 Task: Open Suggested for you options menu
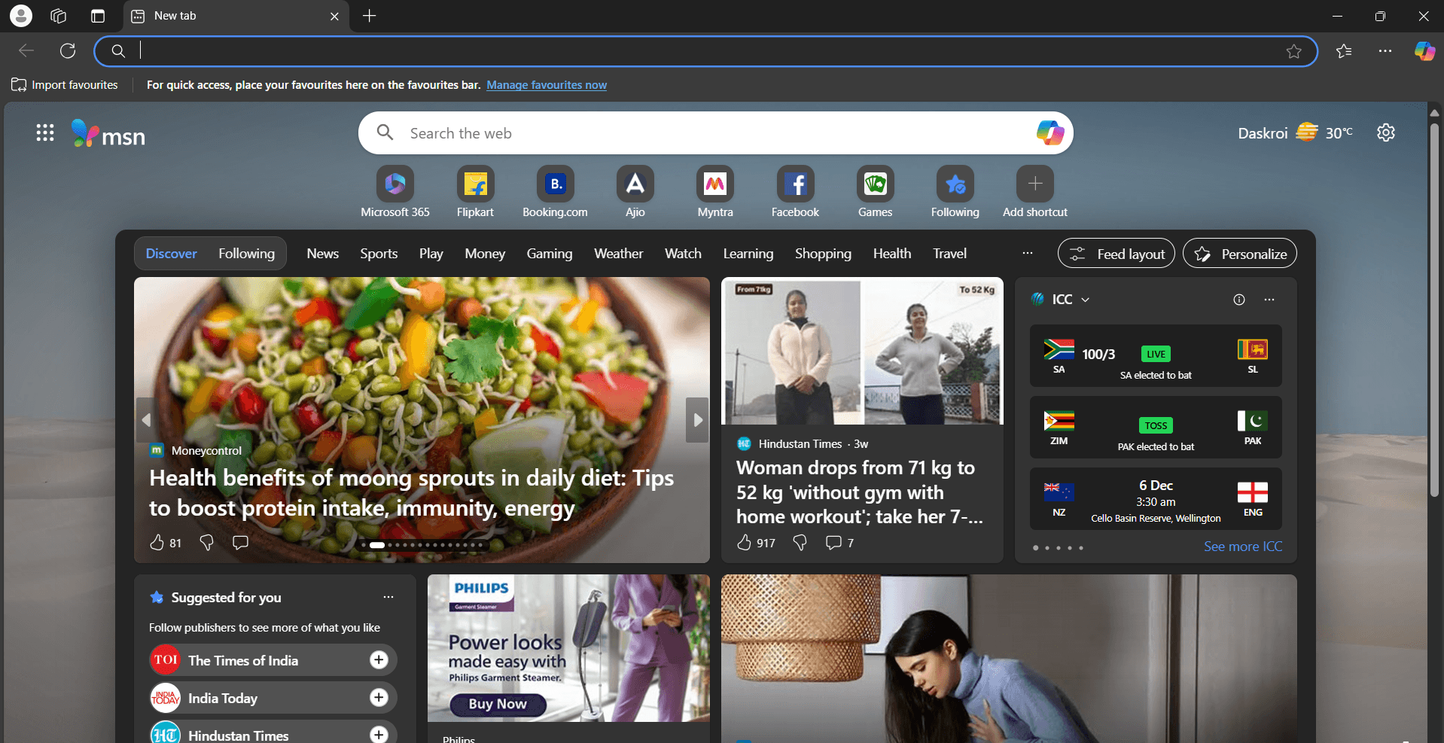388,598
